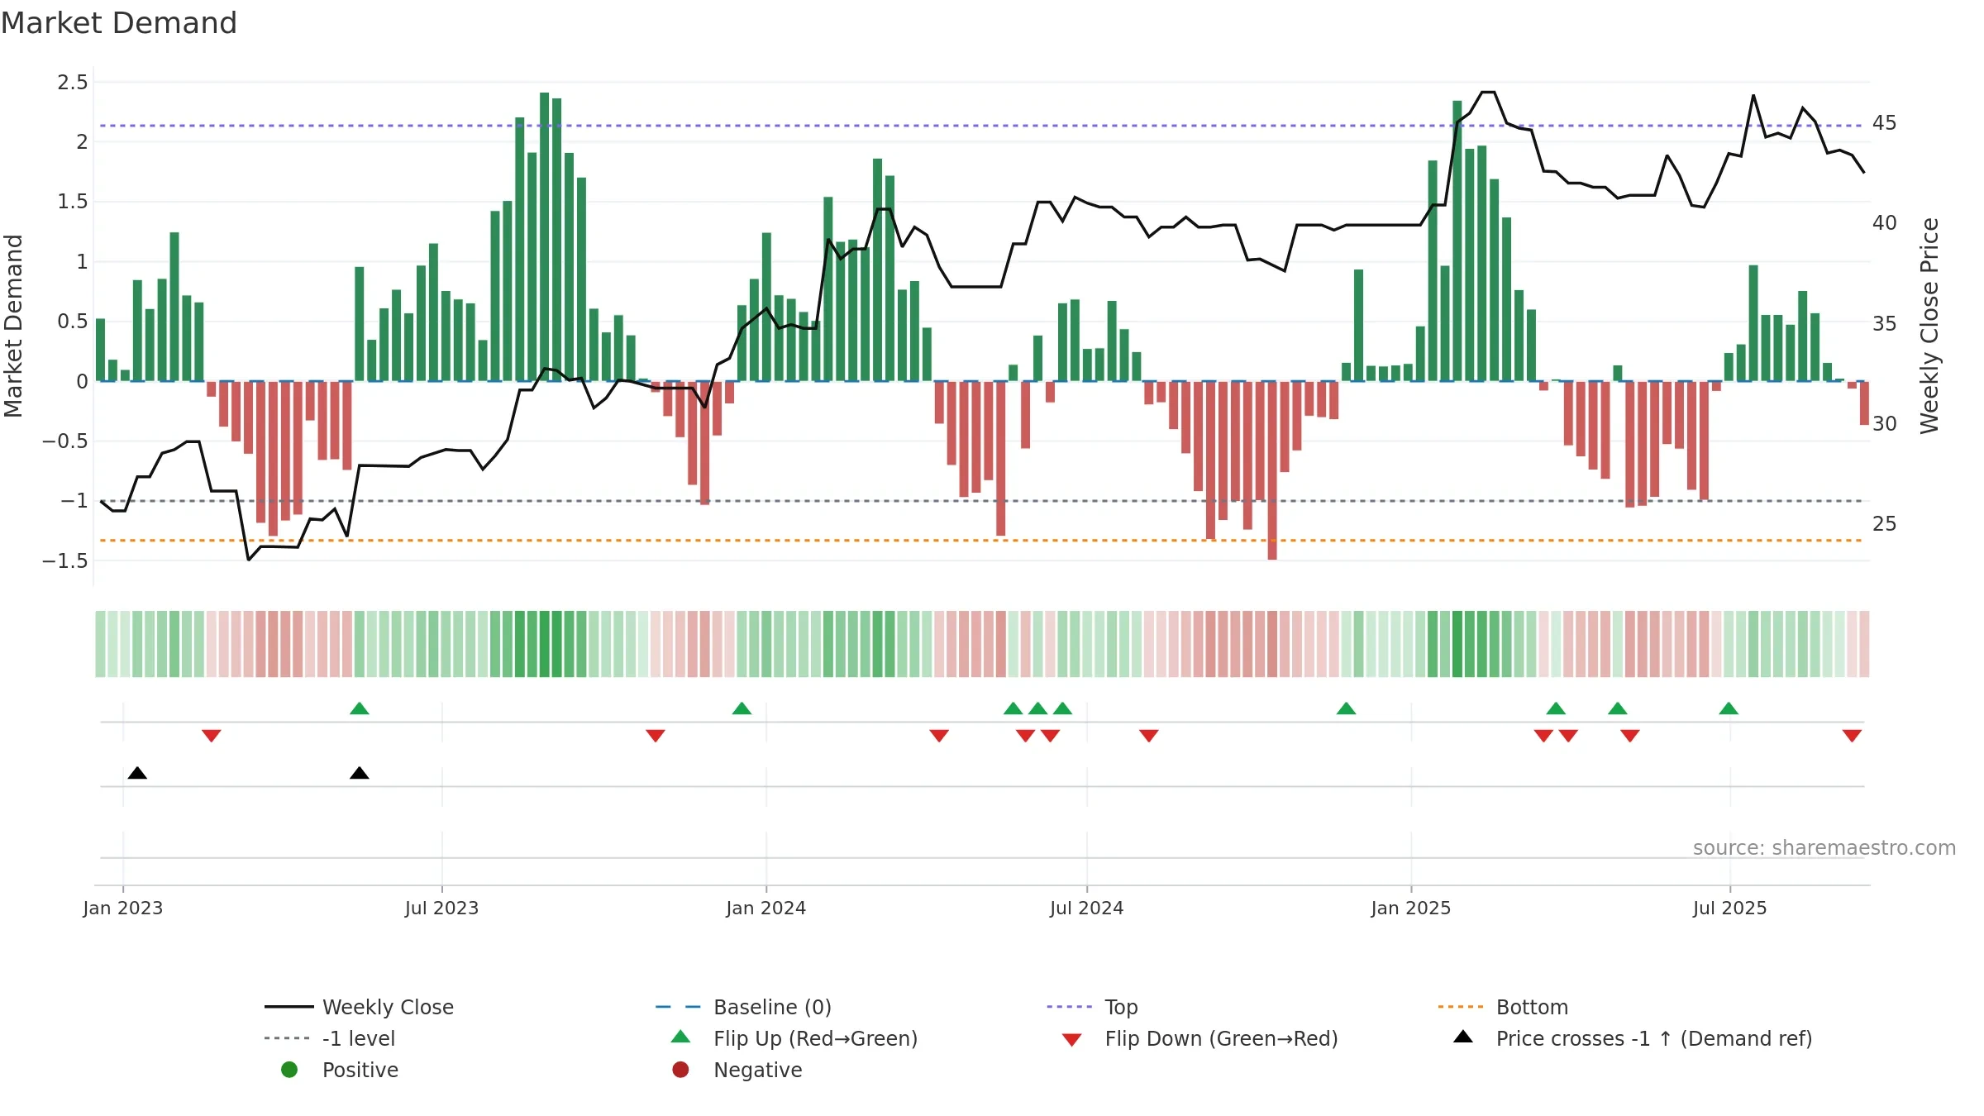
Task: Click the −1.5 tick on the demand axis
Action: (65, 560)
